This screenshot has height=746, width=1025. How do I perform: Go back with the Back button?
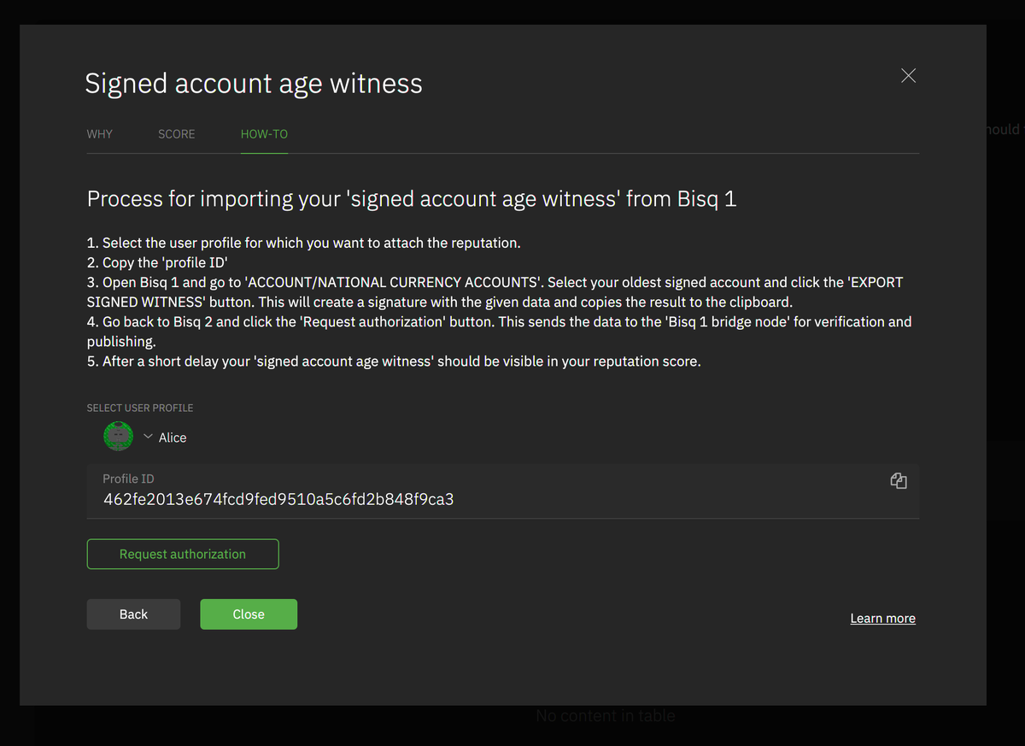tap(133, 614)
